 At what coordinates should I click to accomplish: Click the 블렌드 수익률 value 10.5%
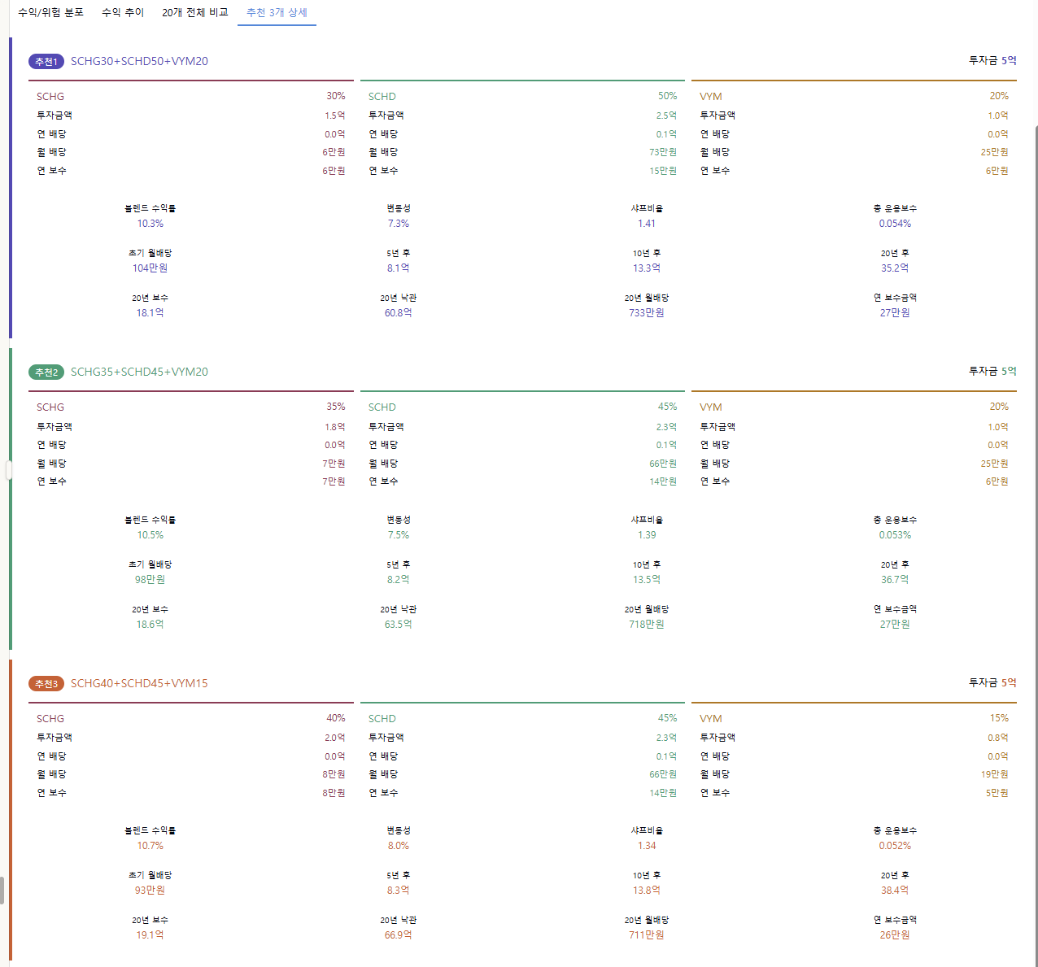[x=150, y=535]
